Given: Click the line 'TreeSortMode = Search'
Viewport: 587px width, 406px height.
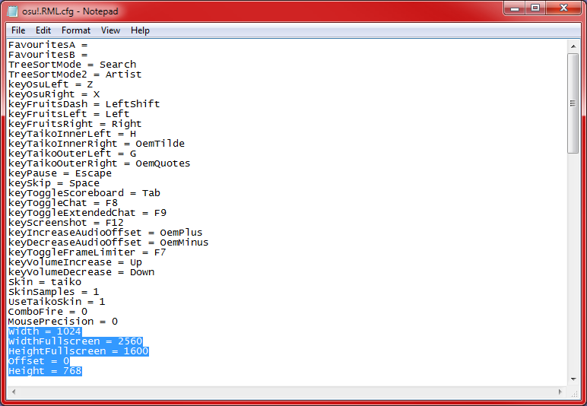Looking at the screenshot, I should [72, 65].
